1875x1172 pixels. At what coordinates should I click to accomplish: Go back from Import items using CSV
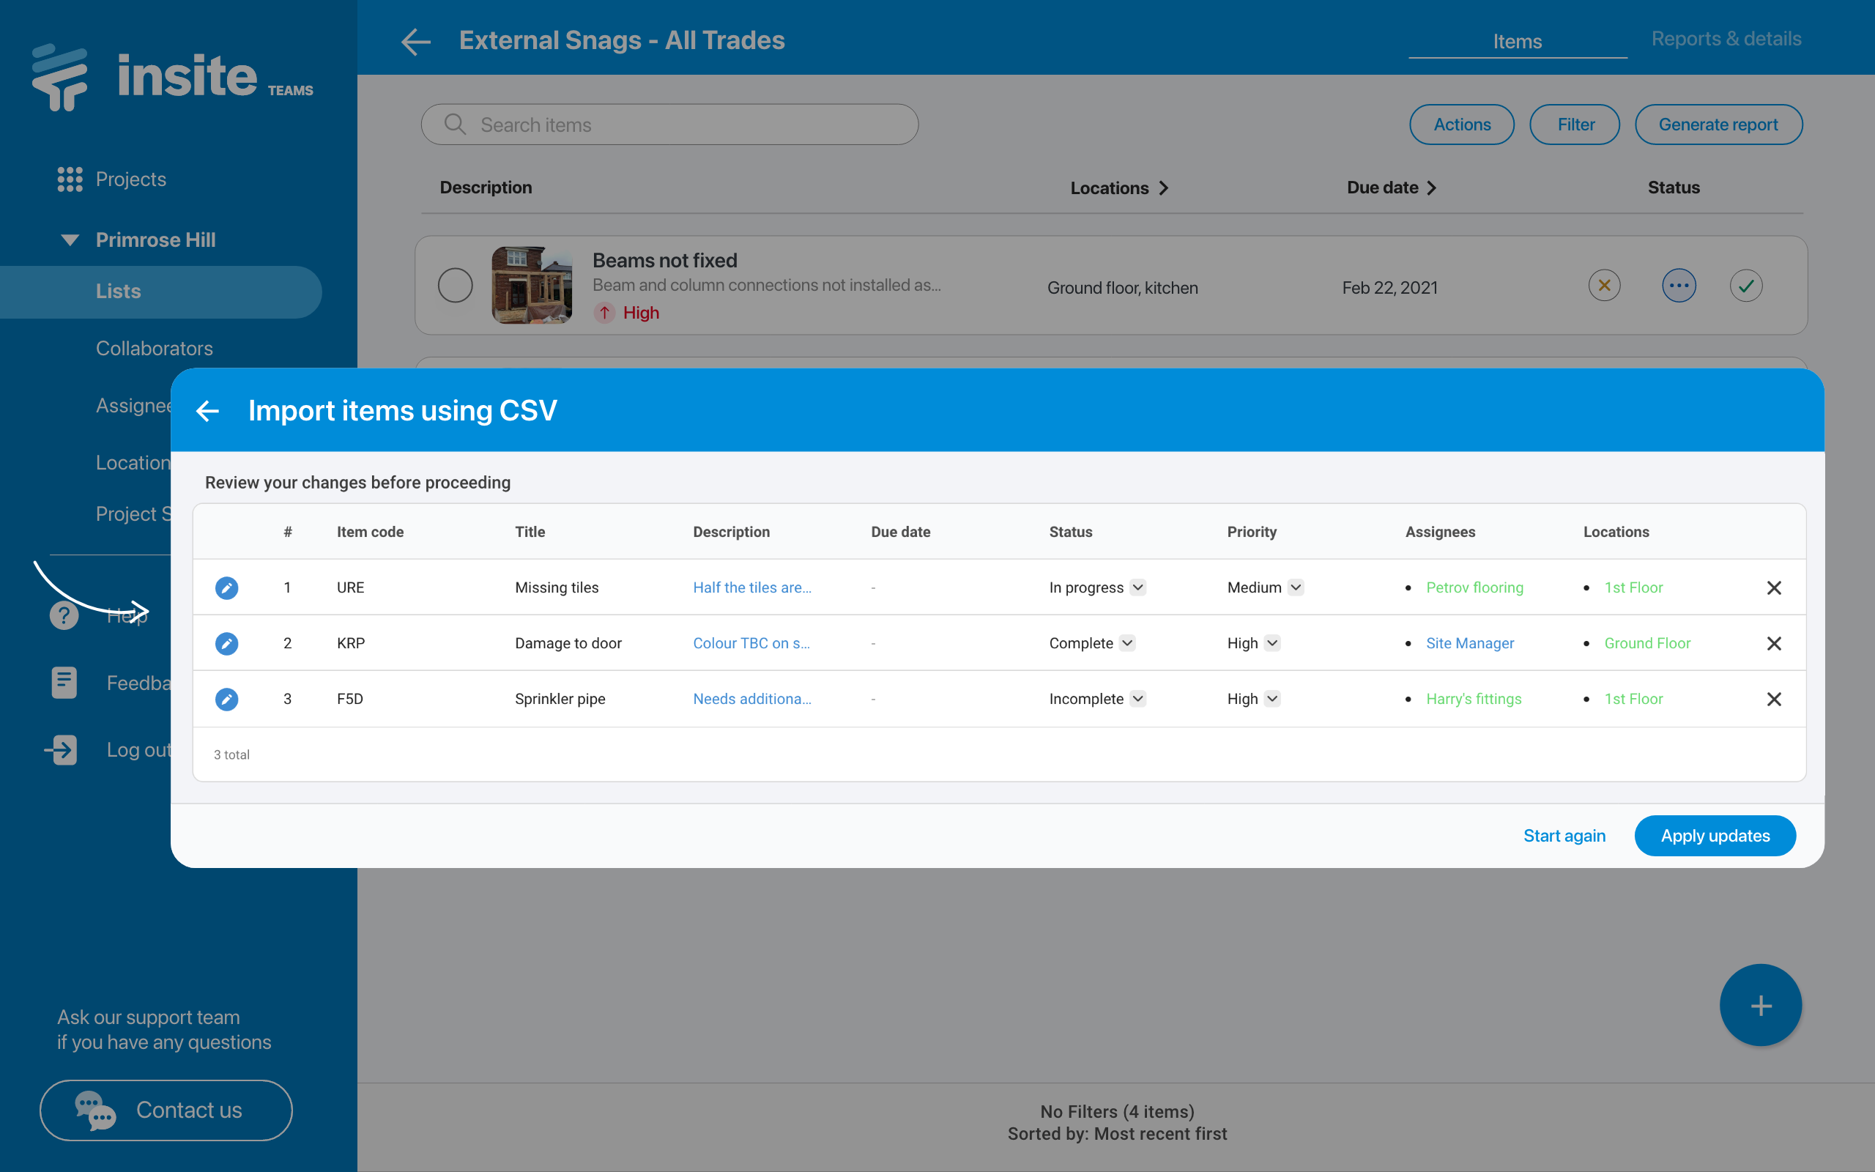click(208, 411)
